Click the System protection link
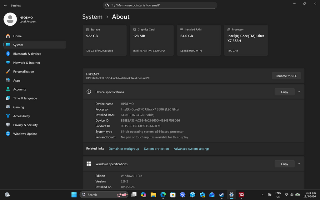The image size is (320, 200). tap(156, 149)
